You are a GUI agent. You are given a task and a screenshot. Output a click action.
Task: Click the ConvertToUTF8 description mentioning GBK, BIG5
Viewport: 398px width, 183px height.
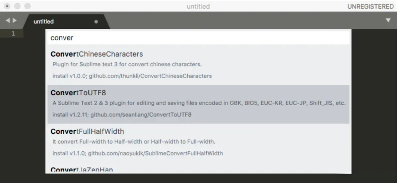pyautogui.click(x=199, y=103)
